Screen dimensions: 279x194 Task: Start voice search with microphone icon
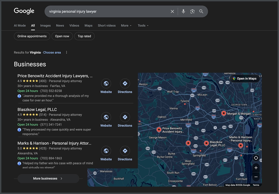tap(183, 11)
